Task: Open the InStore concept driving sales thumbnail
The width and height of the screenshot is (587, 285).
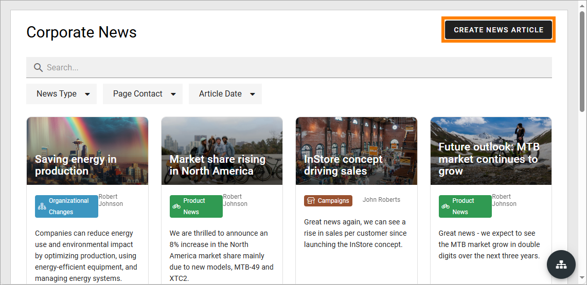Action: [x=357, y=151]
